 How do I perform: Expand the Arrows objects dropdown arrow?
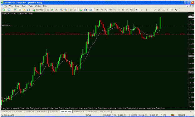pos(178,10)
